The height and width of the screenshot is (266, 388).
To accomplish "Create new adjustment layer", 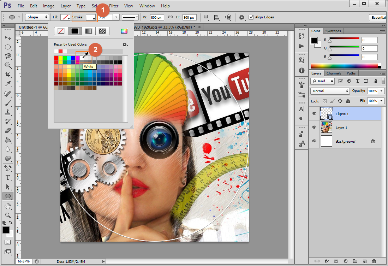I will [x=346, y=261].
